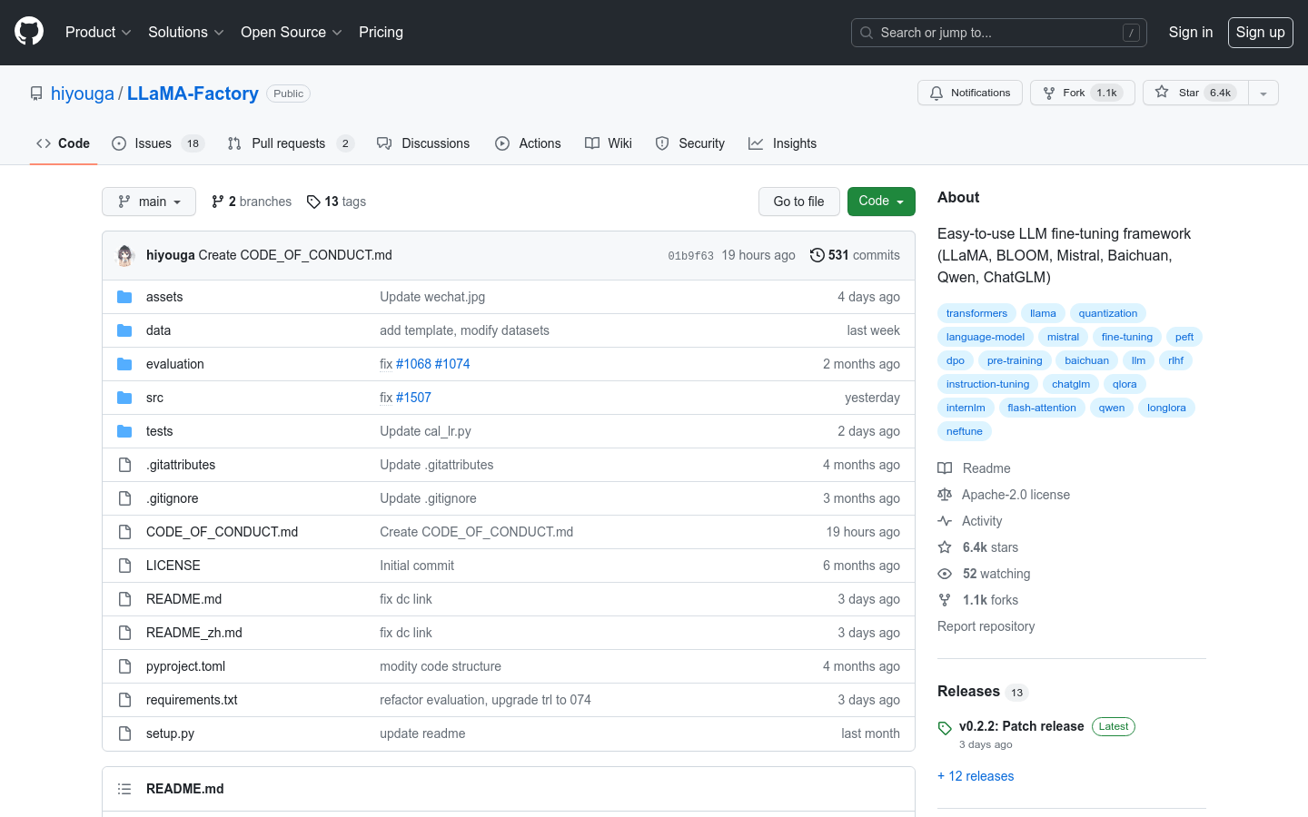The image size is (1308, 817).
Task: Click the README outline list icon
Action: tap(124, 789)
